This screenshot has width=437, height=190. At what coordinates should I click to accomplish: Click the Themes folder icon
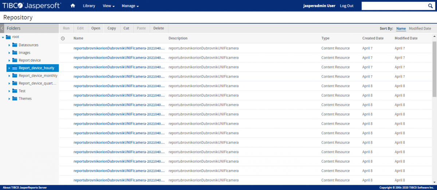tap(15, 98)
